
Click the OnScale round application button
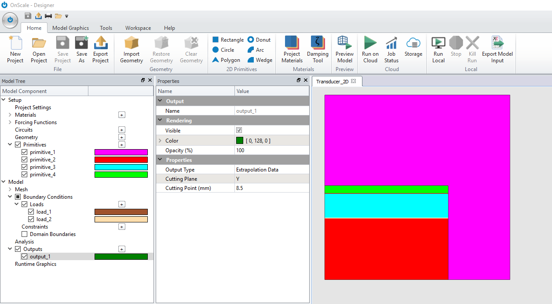(10, 20)
